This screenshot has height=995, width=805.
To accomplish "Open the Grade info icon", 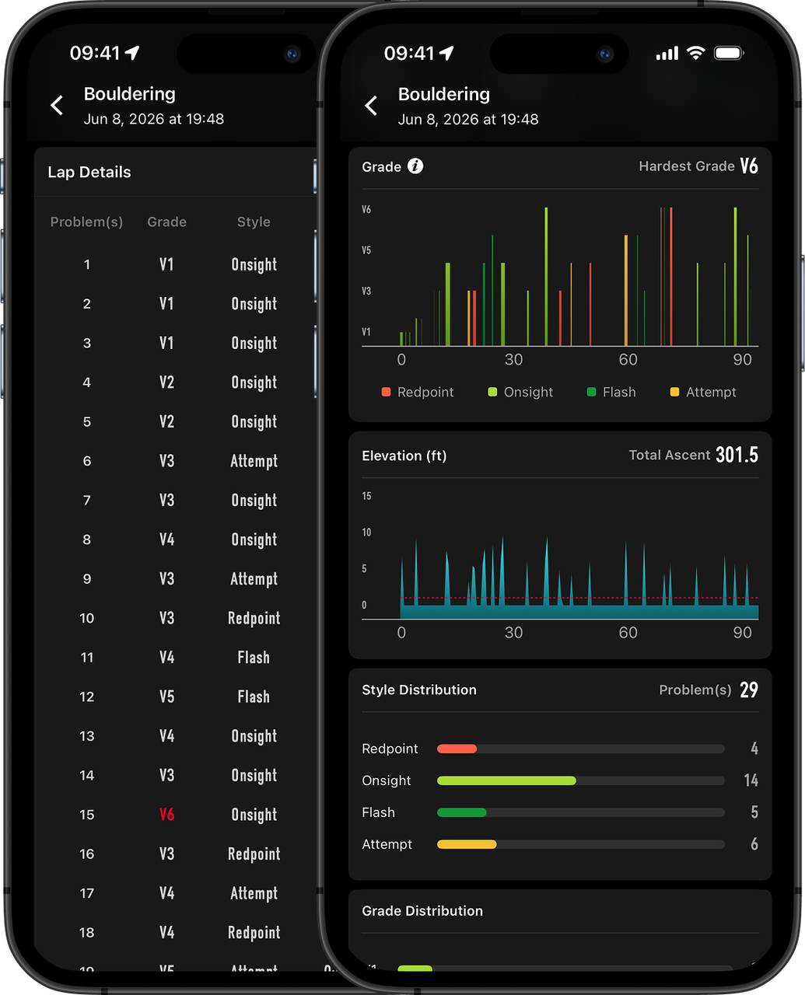I will pyautogui.click(x=415, y=166).
